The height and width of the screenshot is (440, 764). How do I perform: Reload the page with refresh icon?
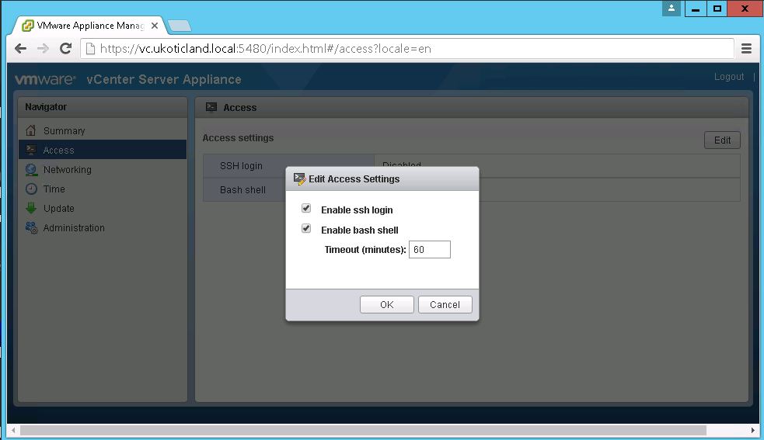pos(65,48)
